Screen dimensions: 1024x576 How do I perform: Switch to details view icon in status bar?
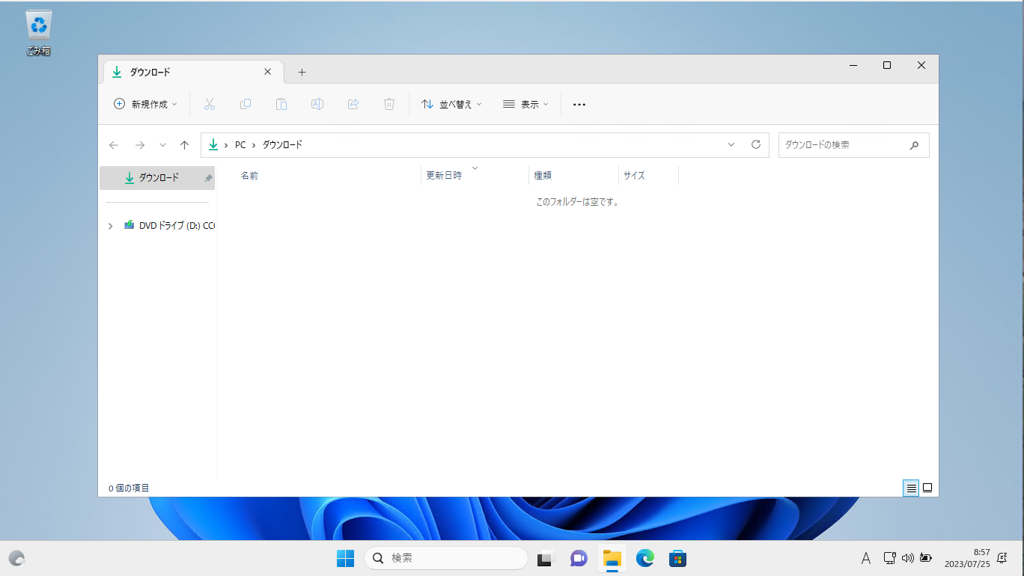(911, 488)
